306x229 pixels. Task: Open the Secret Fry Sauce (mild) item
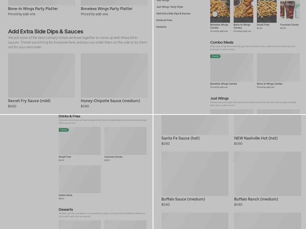pos(41,75)
